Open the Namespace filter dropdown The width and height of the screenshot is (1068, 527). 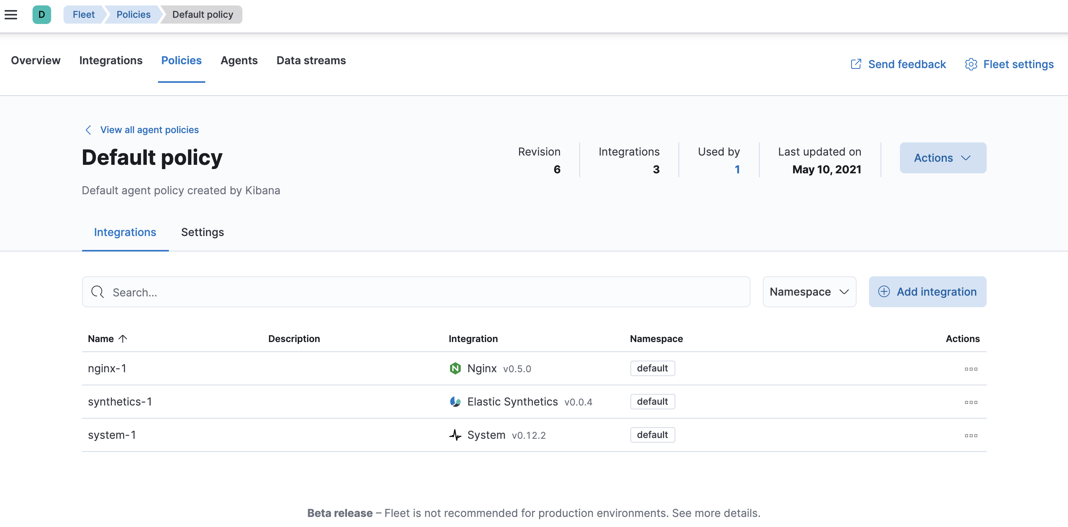[x=809, y=292]
